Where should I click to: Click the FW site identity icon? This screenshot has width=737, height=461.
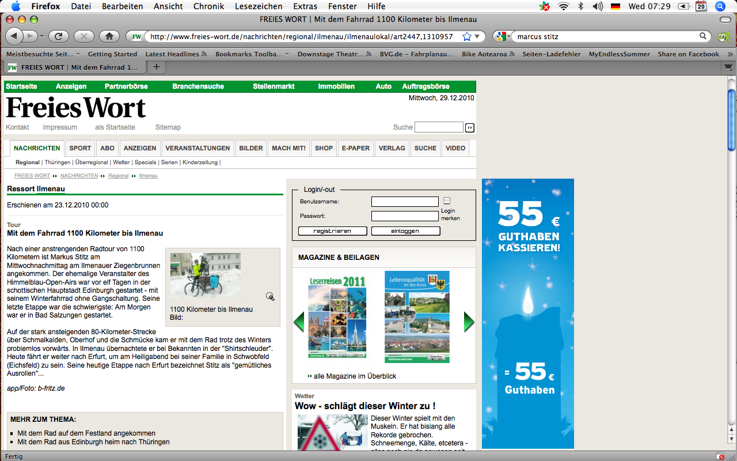click(136, 36)
